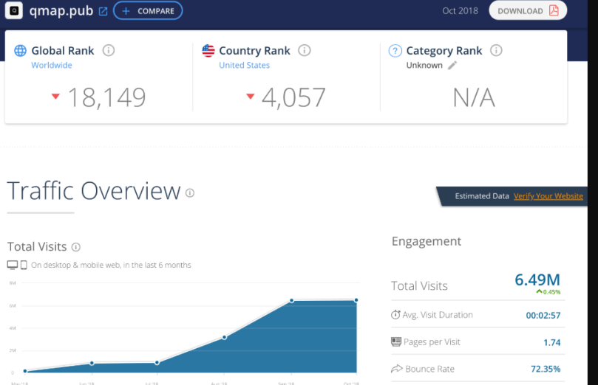Download the report as PDF
The image size is (598, 385).
click(528, 11)
